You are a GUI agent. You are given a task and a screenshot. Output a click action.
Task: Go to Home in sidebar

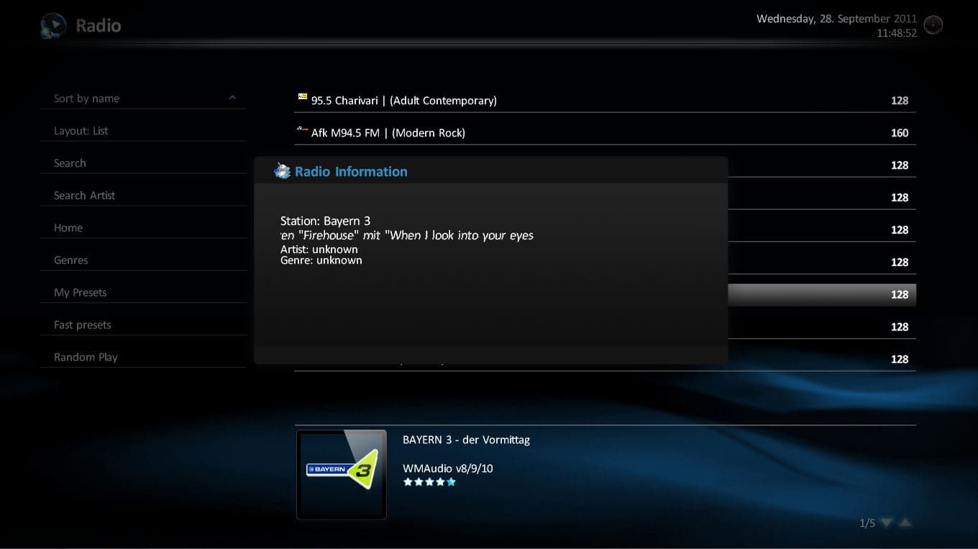(x=144, y=228)
